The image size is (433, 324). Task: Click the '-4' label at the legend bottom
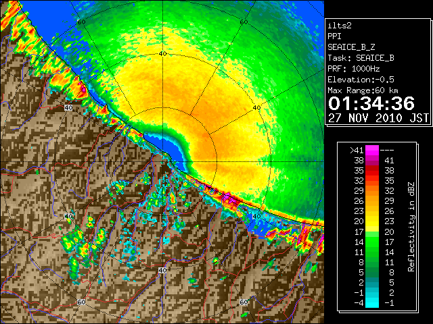point(359,303)
